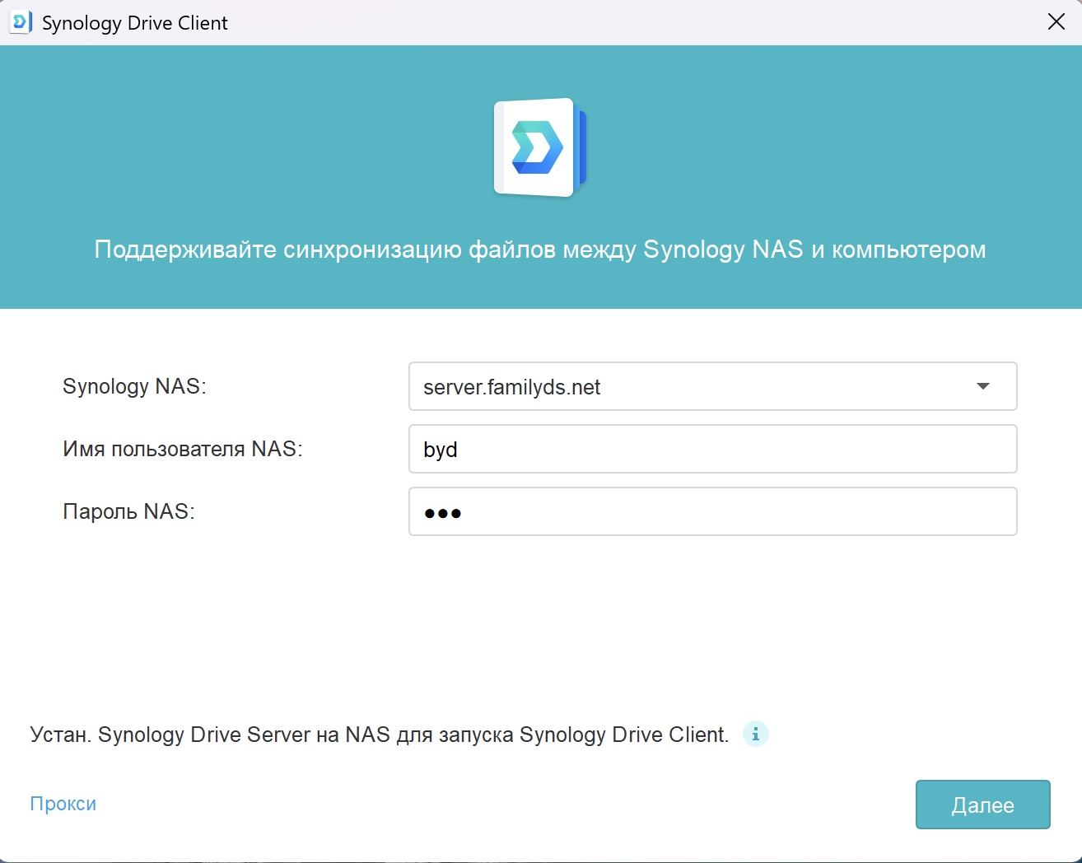The height and width of the screenshot is (863, 1082).
Task: Focus the NAS username field containing byd
Action: [x=712, y=449]
